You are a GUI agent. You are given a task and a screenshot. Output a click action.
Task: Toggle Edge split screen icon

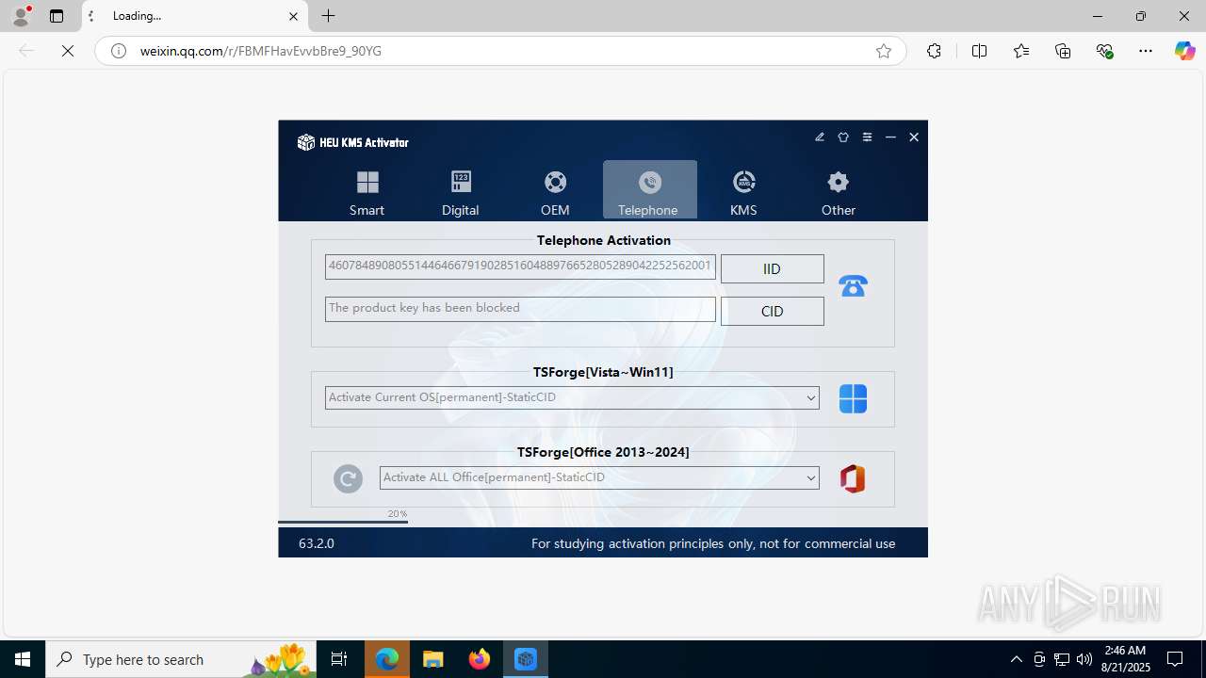tap(979, 51)
